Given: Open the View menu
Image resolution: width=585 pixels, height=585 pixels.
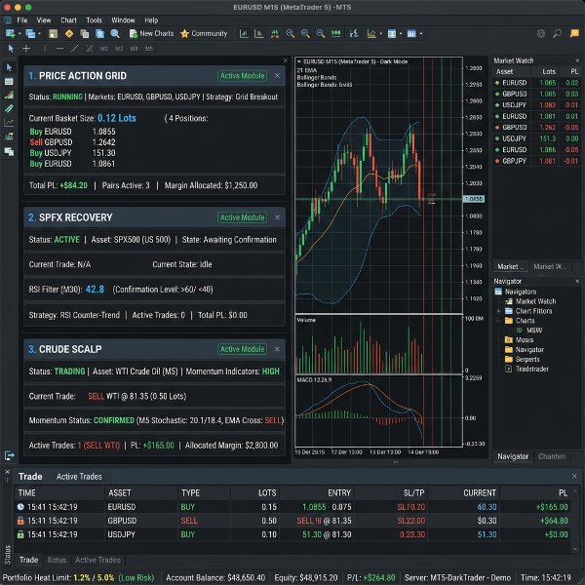Looking at the screenshot, I should click(x=44, y=20).
